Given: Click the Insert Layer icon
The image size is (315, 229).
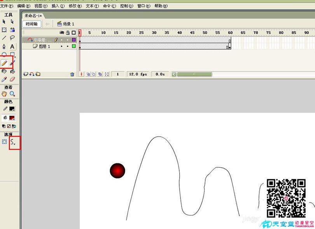Looking at the screenshot, I should click(x=26, y=74).
